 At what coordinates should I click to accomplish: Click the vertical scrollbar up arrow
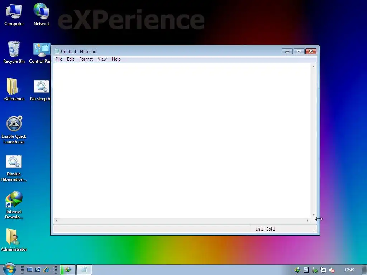tap(314, 67)
